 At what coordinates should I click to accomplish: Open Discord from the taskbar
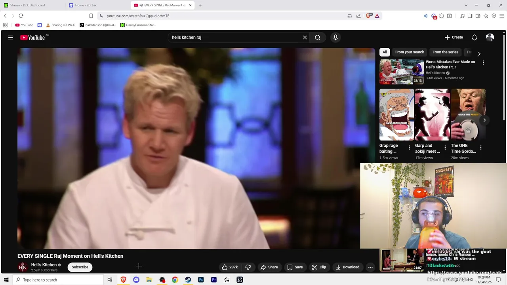click(x=136, y=280)
